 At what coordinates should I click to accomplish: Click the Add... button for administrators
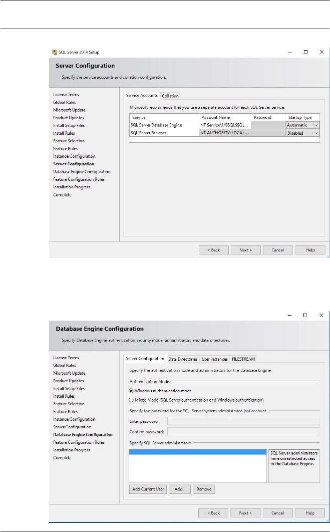180,489
